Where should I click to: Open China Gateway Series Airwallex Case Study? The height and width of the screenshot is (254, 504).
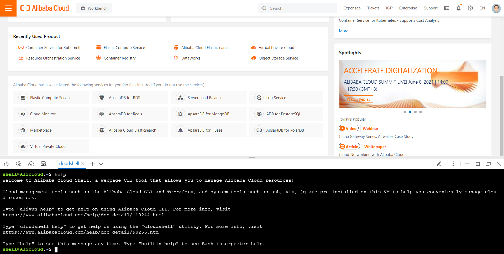[376, 137]
